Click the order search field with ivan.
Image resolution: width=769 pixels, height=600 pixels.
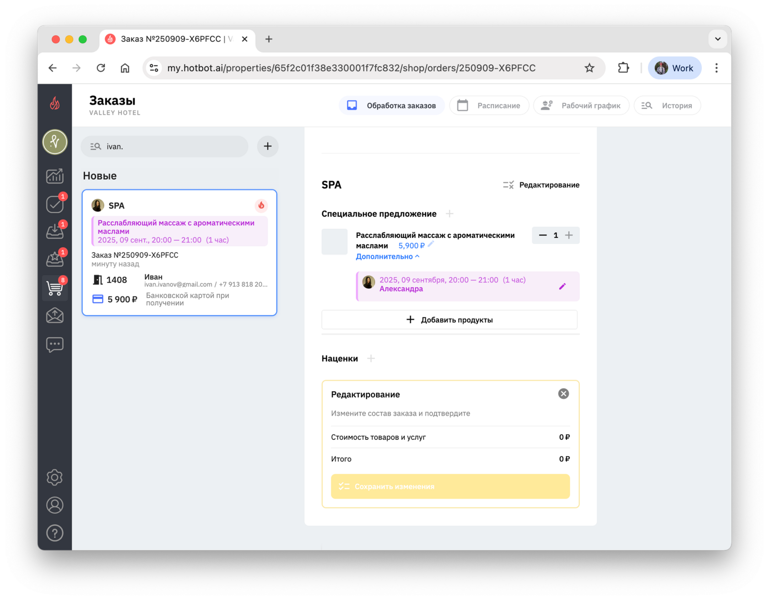coord(165,146)
